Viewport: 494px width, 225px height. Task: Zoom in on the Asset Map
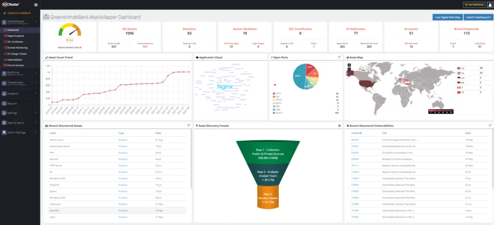point(349,65)
